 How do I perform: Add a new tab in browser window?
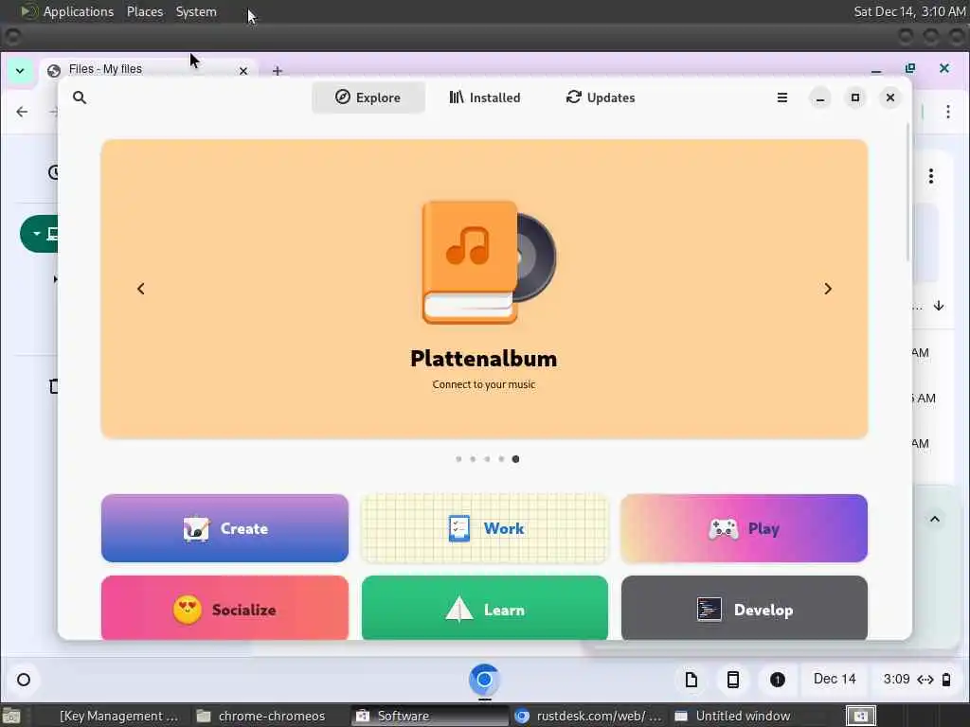point(278,71)
